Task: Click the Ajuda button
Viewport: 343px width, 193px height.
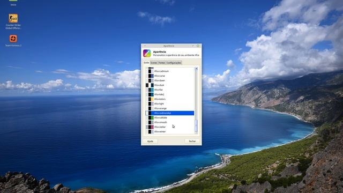Action: coord(150,142)
